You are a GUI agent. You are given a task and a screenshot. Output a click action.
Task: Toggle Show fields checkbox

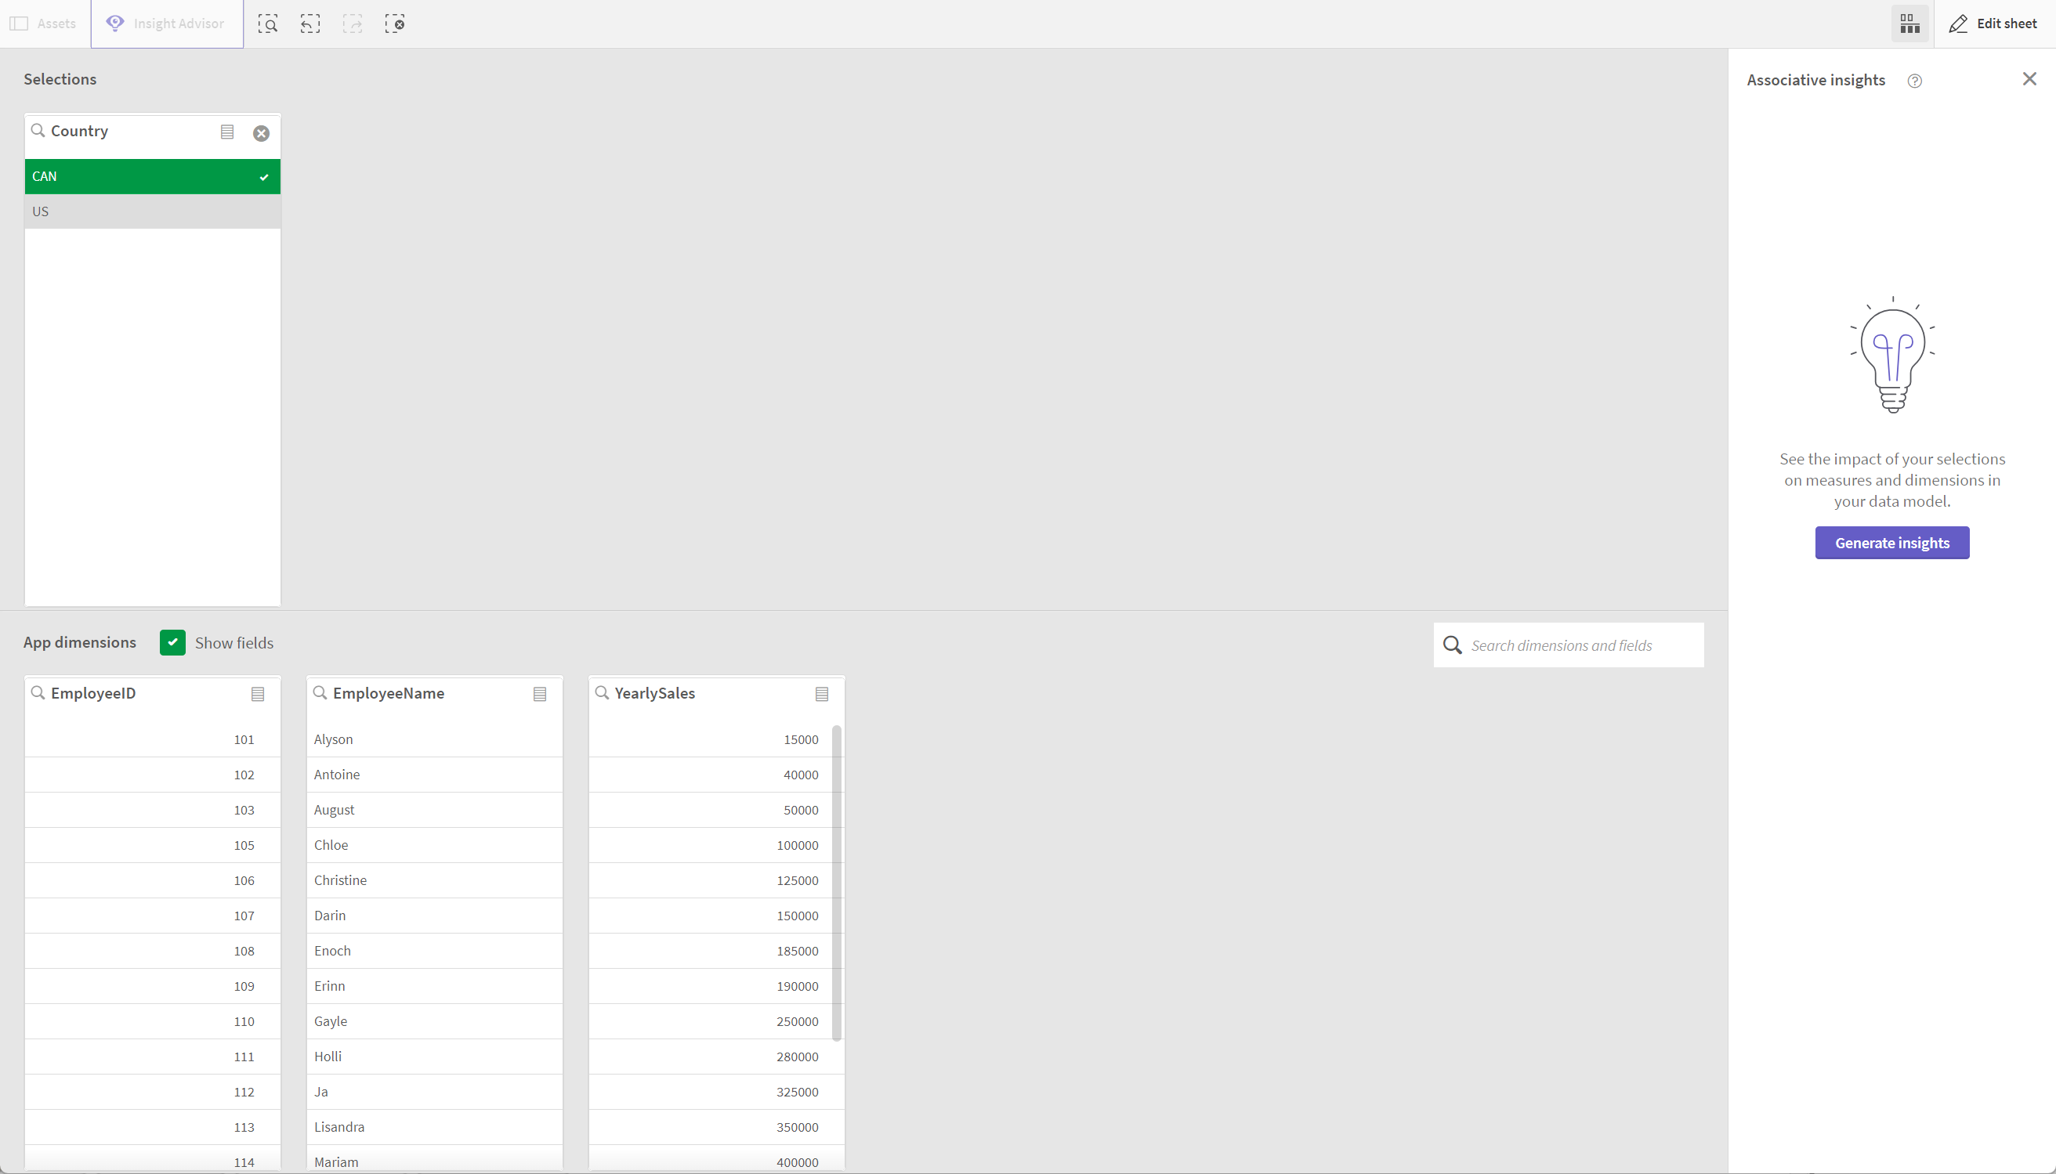tap(172, 642)
